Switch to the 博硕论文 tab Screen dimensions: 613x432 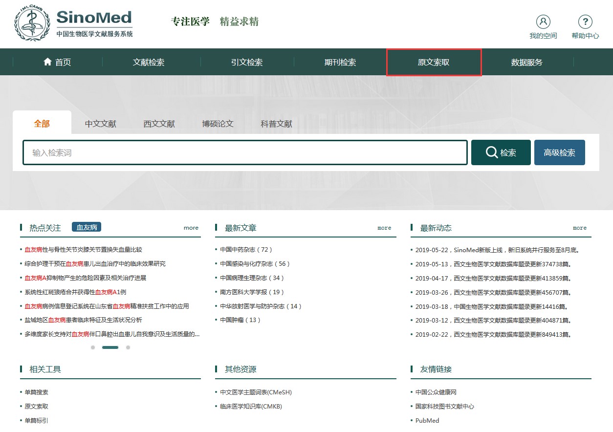pyautogui.click(x=218, y=124)
